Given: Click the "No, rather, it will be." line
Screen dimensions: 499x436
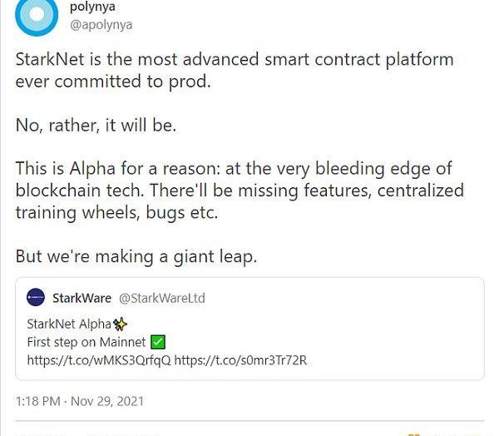Looking at the screenshot, I should [x=96, y=126].
